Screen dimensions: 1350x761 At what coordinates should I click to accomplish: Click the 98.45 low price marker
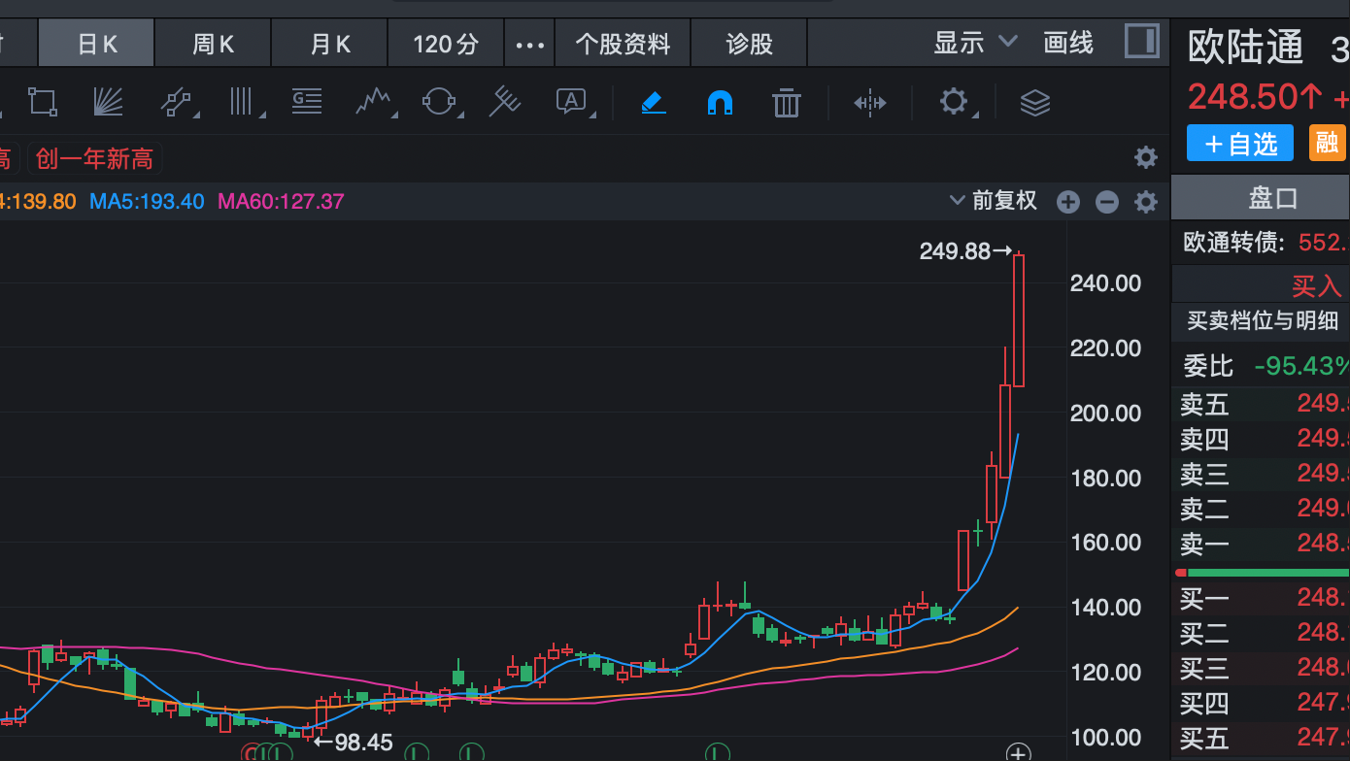pos(354,743)
